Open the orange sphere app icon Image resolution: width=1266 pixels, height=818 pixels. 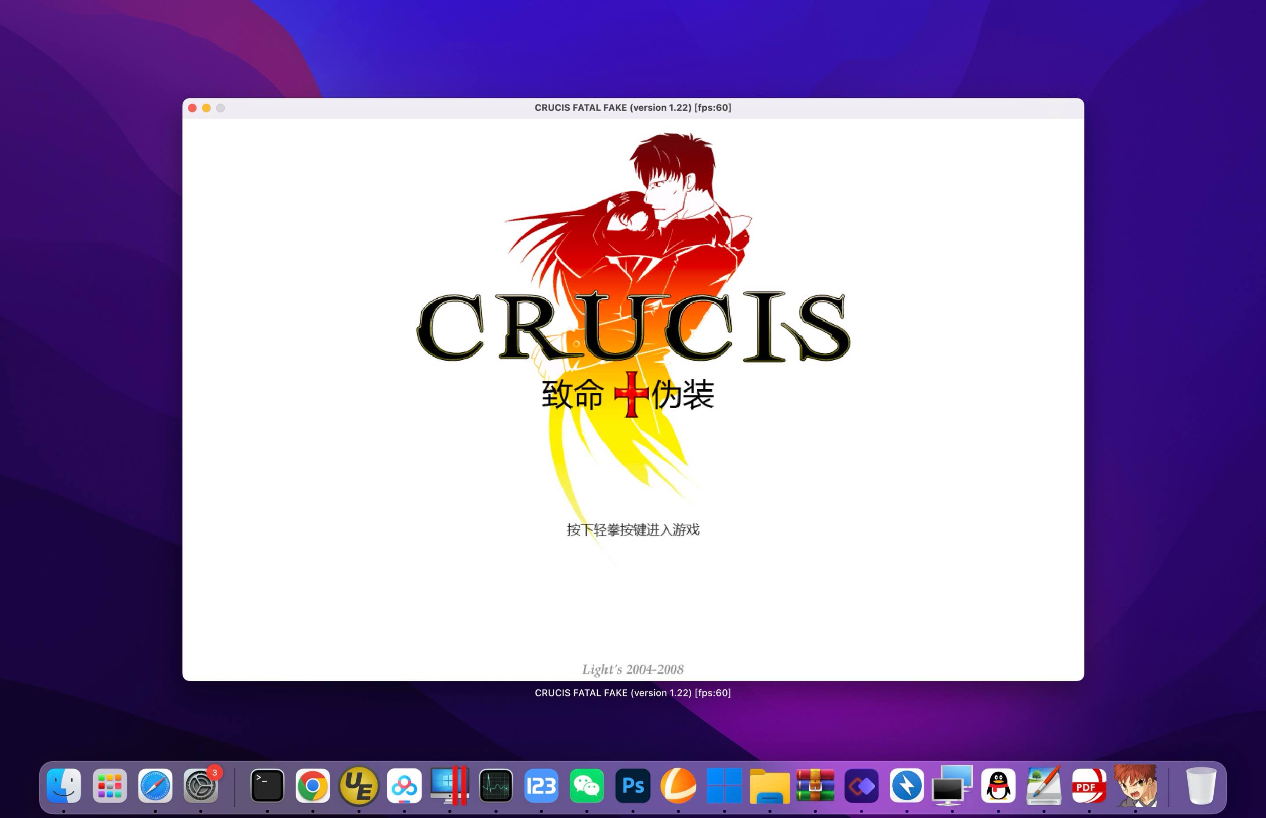[678, 785]
